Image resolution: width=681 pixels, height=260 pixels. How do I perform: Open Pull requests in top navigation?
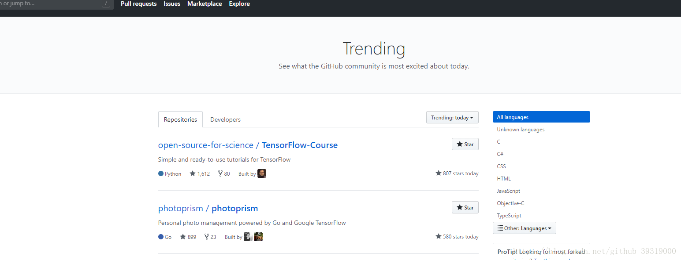pos(138,4)
